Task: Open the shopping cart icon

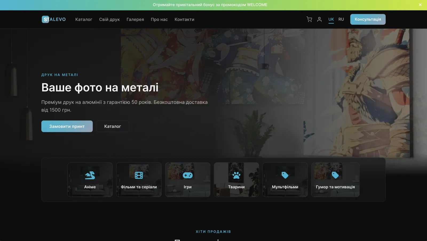Action: click(309, 19)
